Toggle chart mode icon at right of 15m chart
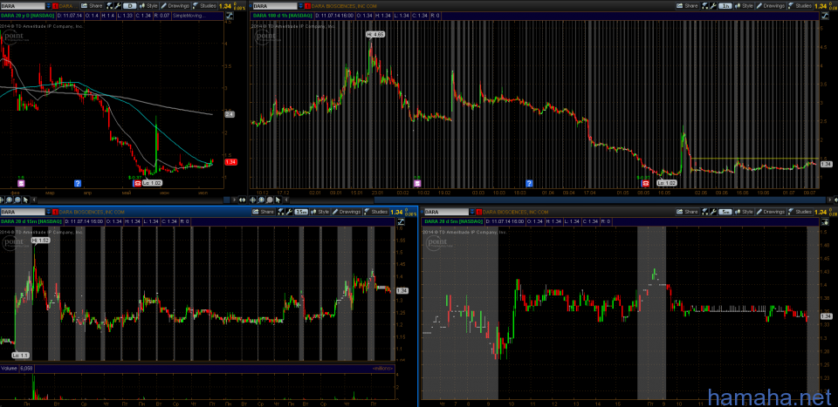838x407 pixels. point(401,221)
